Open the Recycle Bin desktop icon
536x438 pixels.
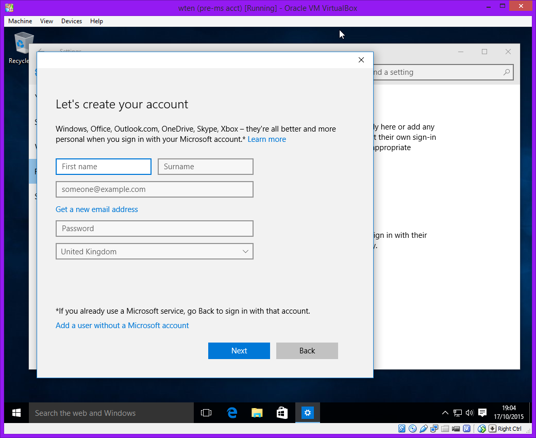23,47
